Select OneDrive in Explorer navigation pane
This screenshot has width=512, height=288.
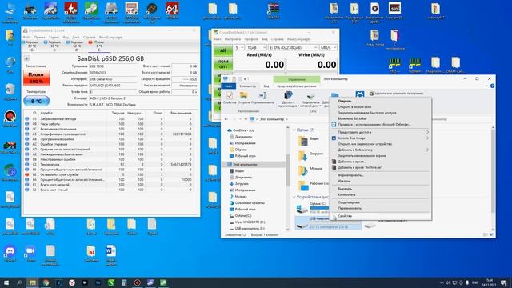(x=241, y=130)
